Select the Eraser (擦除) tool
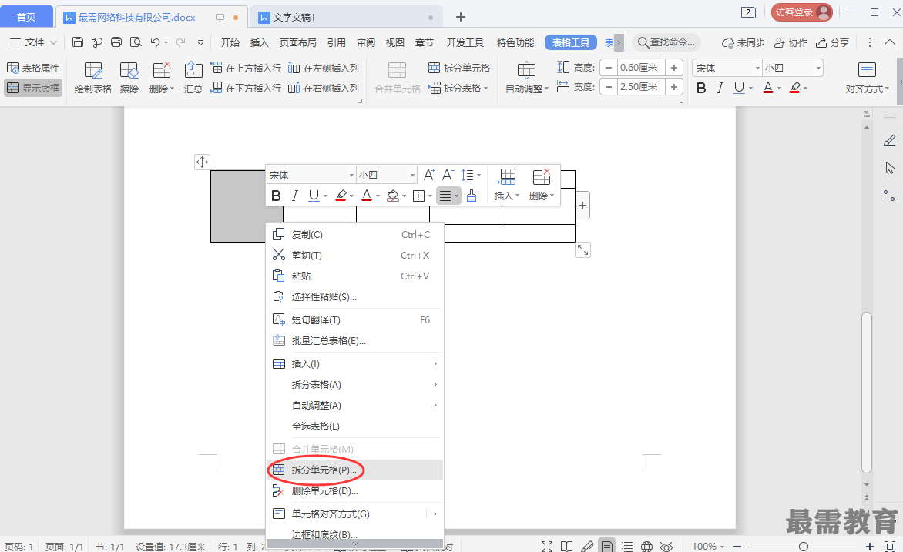This screenshot has height=552, width=903. click(x=129, y=78)
